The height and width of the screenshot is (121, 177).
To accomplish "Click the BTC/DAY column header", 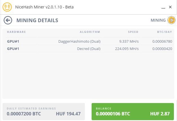I will tap(164, 32).
